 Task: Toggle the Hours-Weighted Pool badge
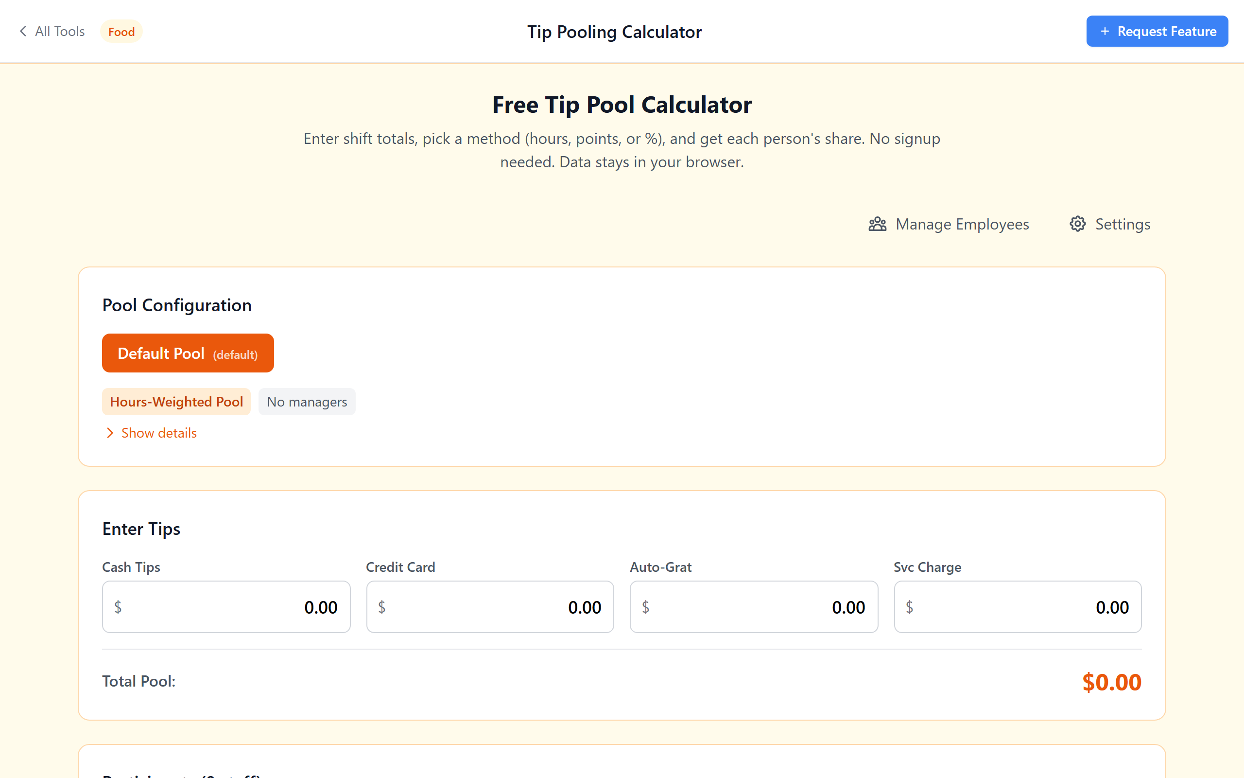[x=176, y=401]
